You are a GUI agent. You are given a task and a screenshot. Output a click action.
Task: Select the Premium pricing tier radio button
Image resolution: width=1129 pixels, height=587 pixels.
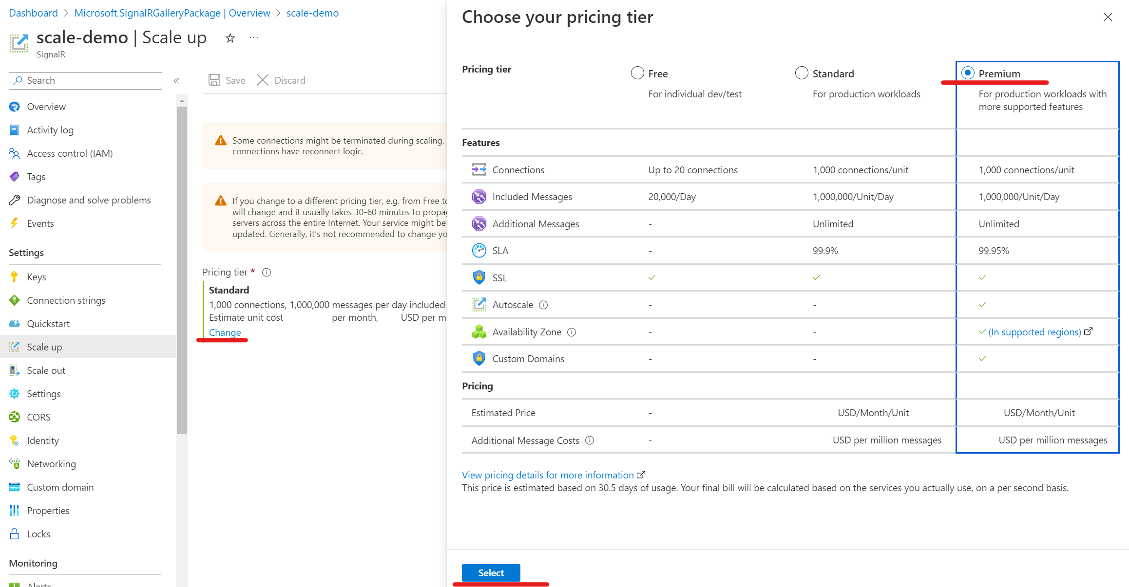click(968, 73)
